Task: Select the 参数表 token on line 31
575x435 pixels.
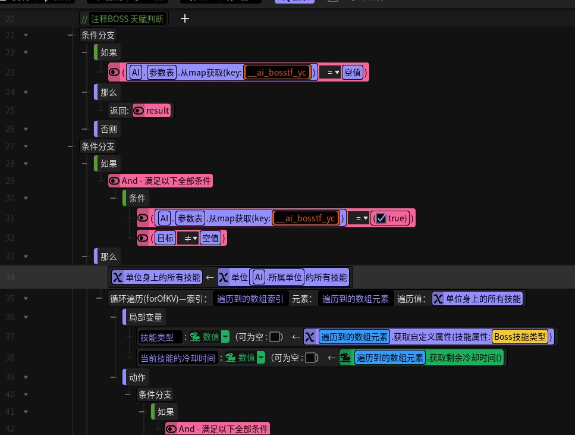Action: pyautogui.click(x=190, y=218)
